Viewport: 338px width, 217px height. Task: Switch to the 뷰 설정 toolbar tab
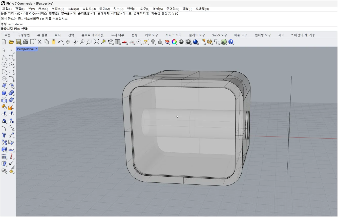tap(42, 35)
